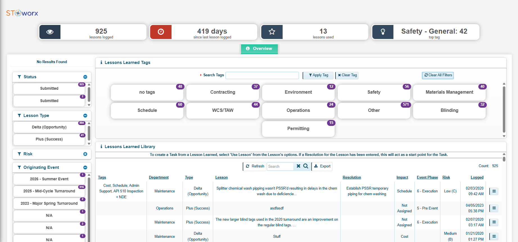Filter by Delta (Opportunity) lesson type
The height and width of the screenshot is (242, 518).
pyautogui.click(x=49, y=127)
